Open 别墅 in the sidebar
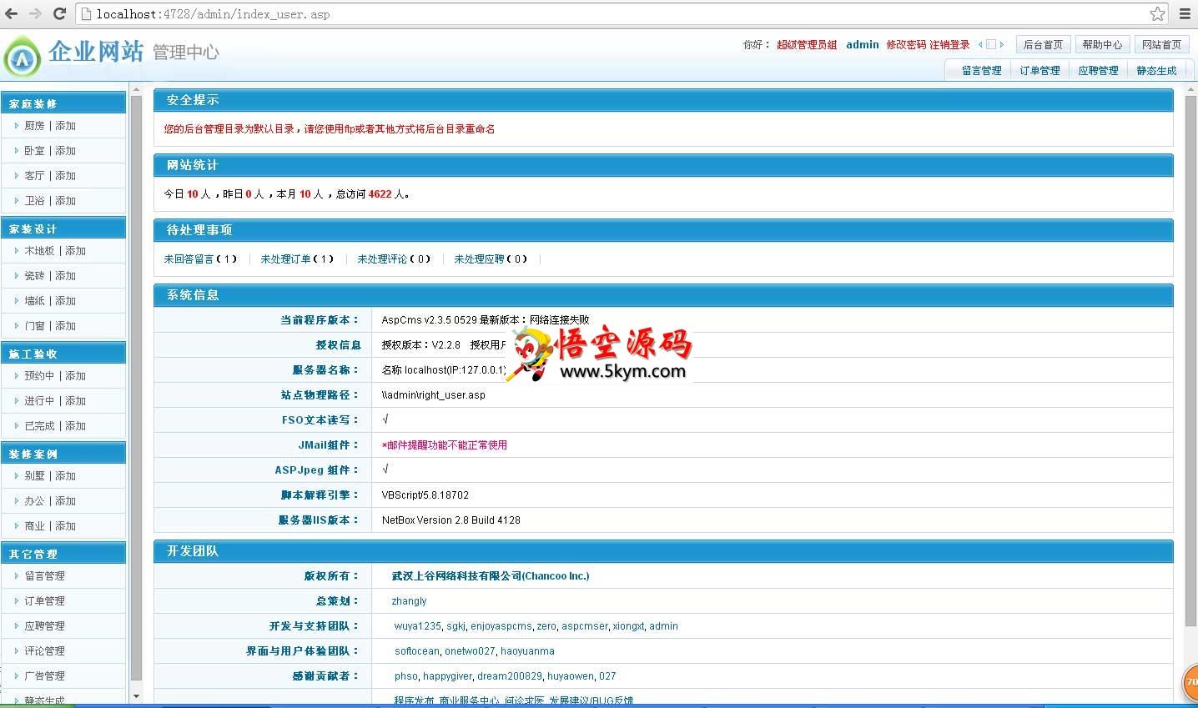Viewport: 1198px width, 708px height. click(34, 476)
